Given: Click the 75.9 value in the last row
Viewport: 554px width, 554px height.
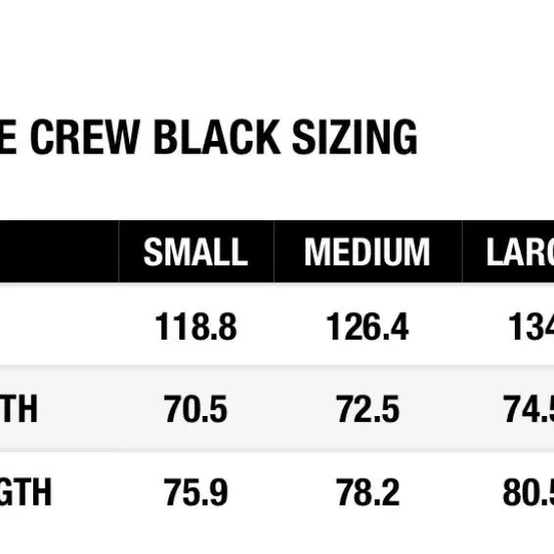Looking at the screenshot, I should coord(196,491).
